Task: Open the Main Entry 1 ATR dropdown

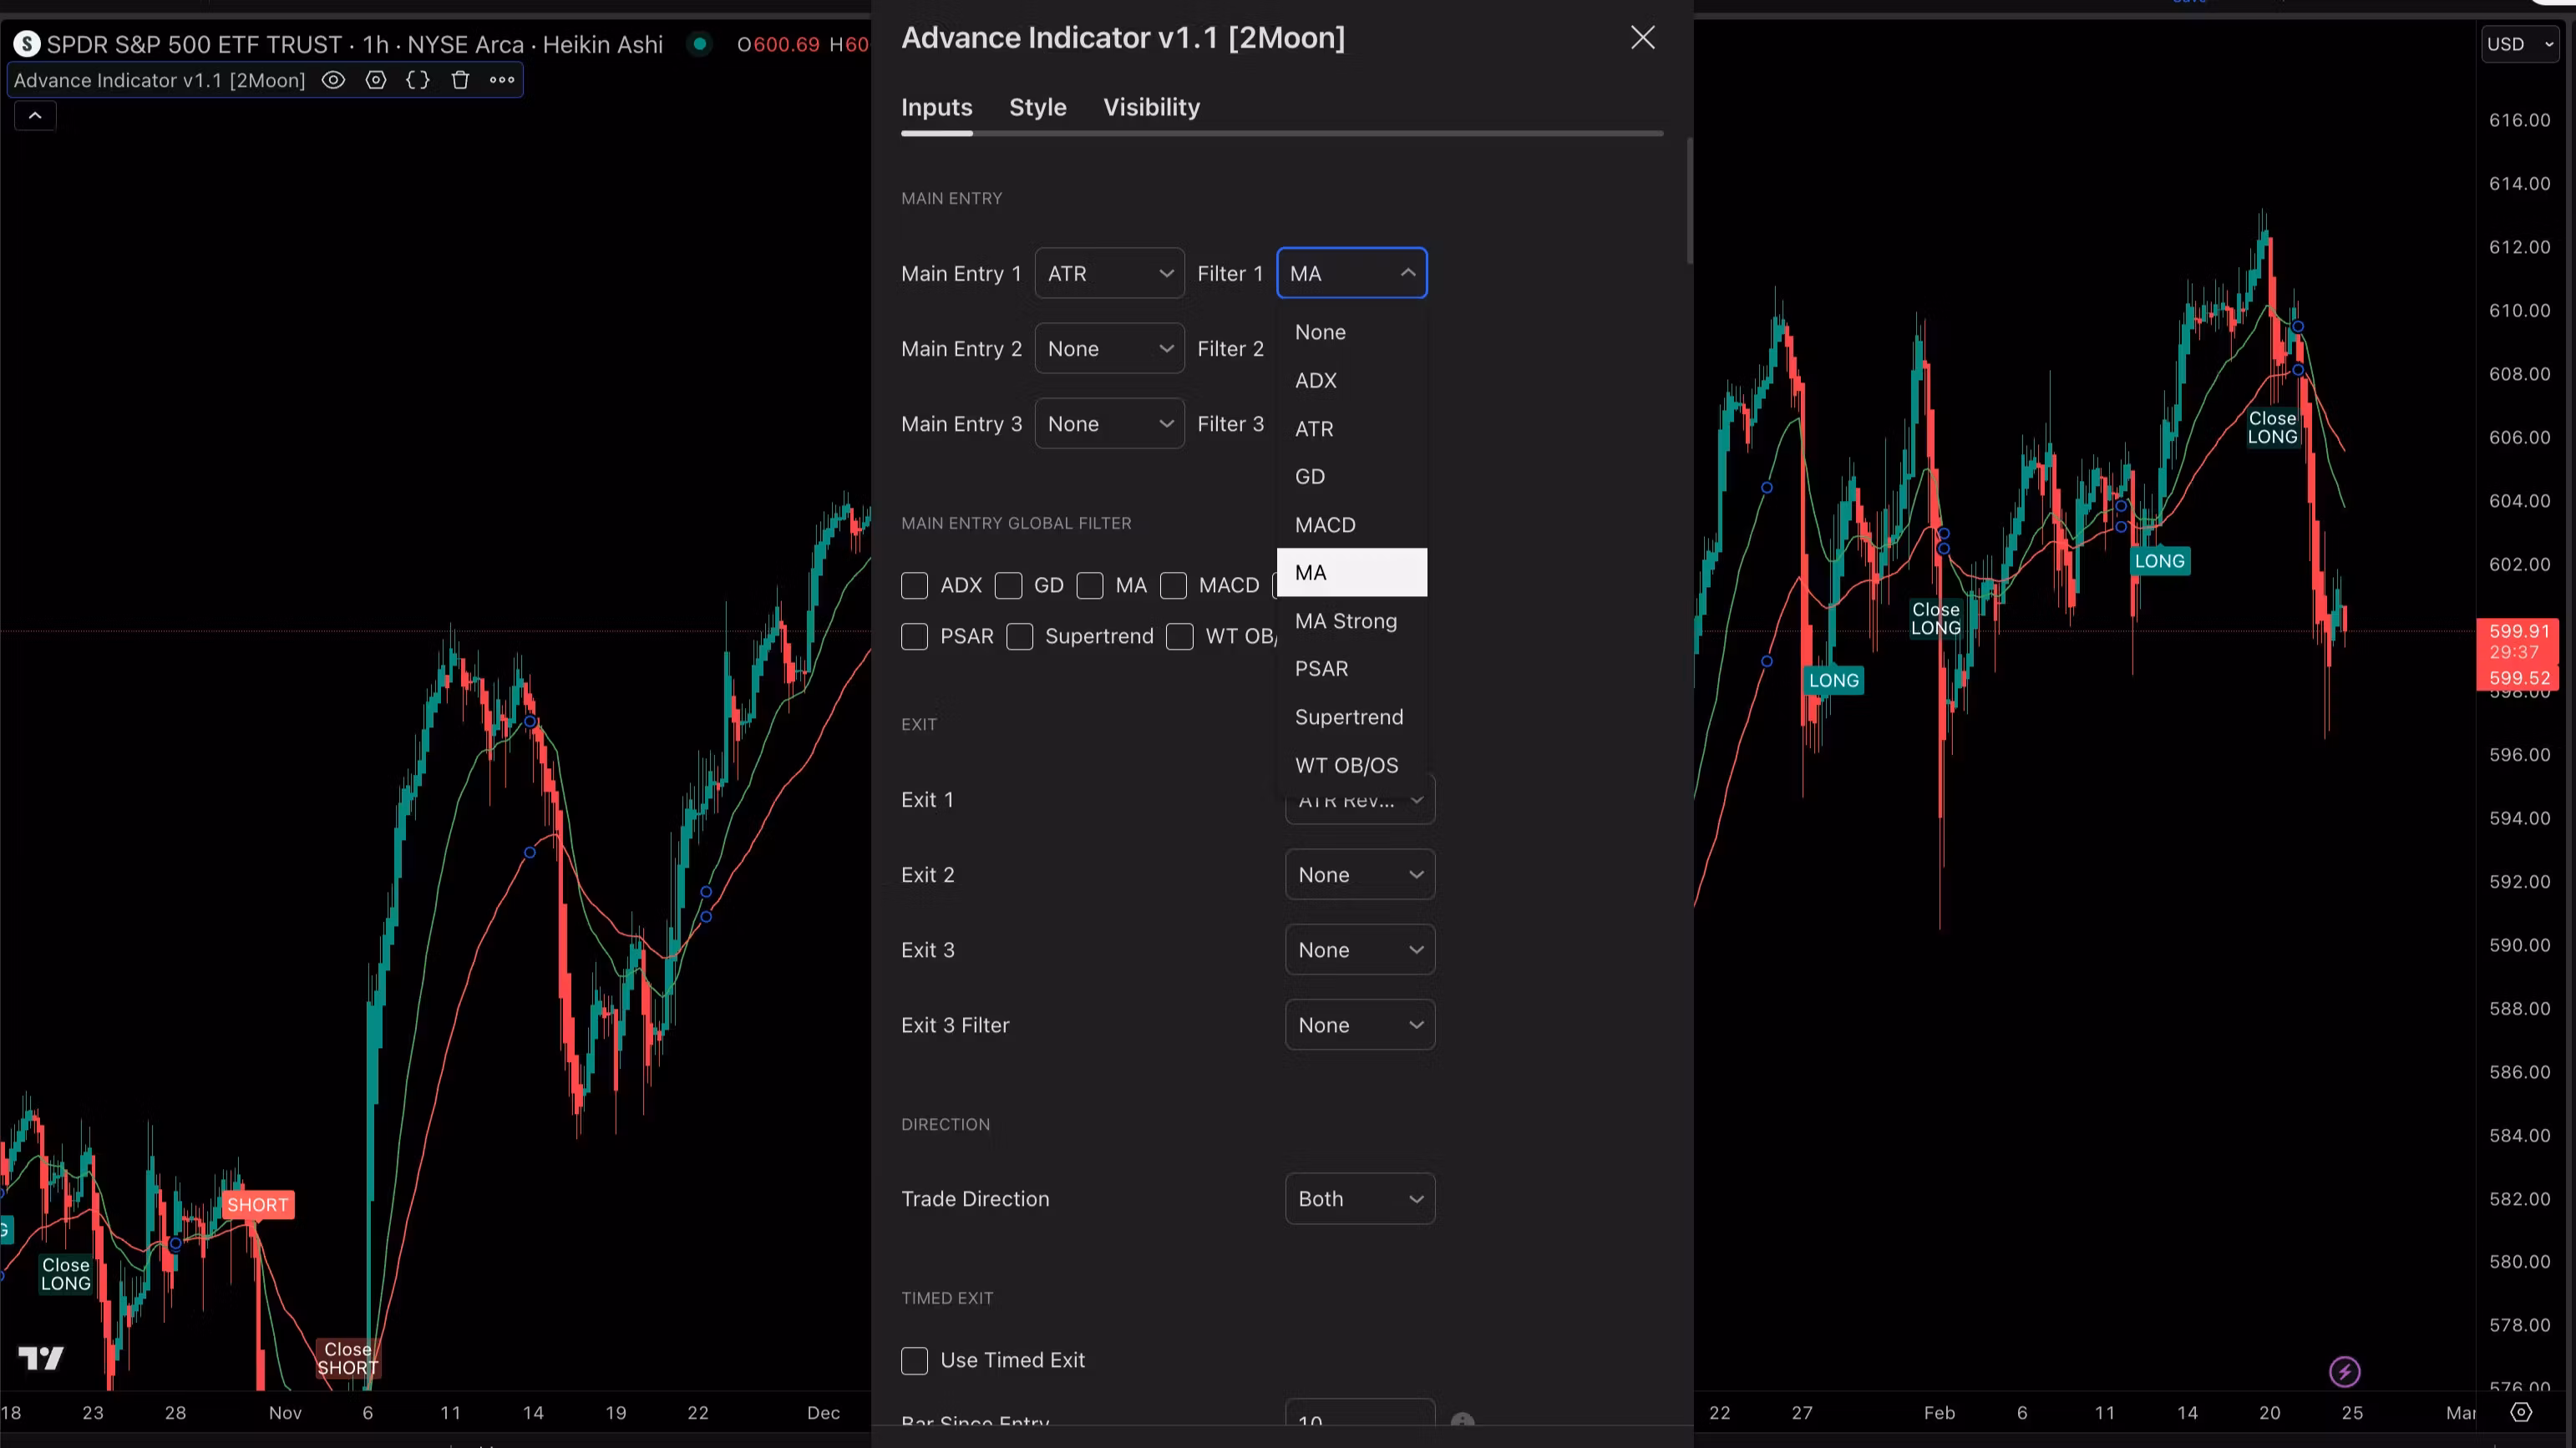Action: (1109, 273)
